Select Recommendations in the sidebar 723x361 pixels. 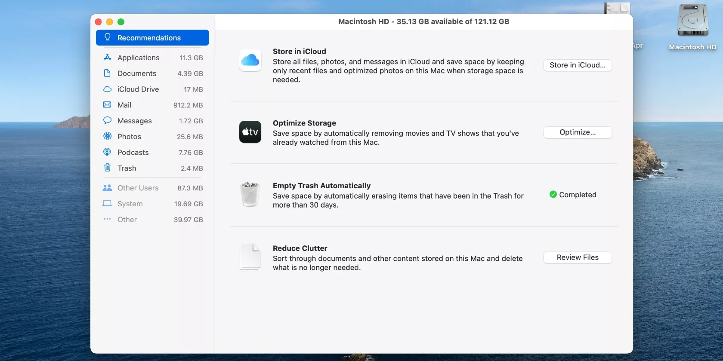click(x=152, y=38)
